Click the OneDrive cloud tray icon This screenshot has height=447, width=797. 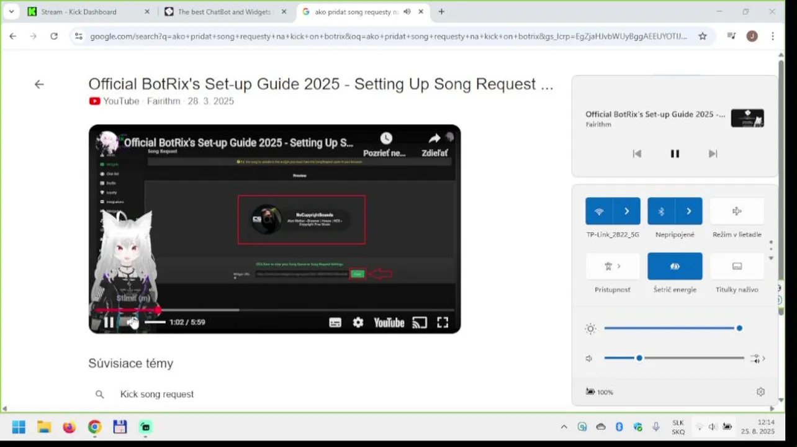click(x=600, y=427)
